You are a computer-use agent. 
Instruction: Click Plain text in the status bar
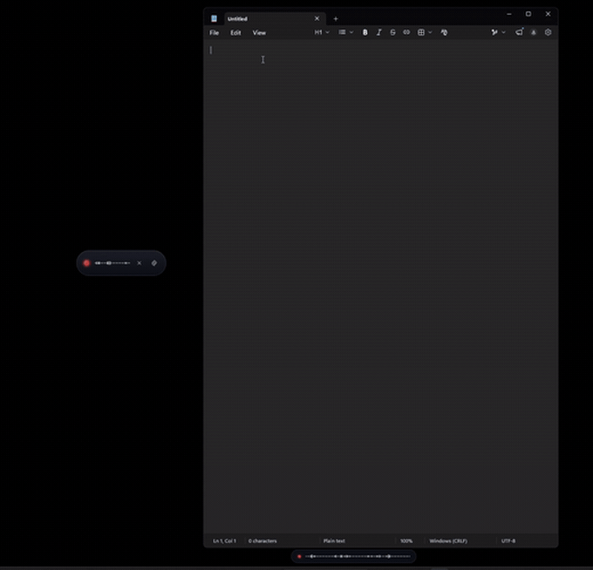pos(334,541)
